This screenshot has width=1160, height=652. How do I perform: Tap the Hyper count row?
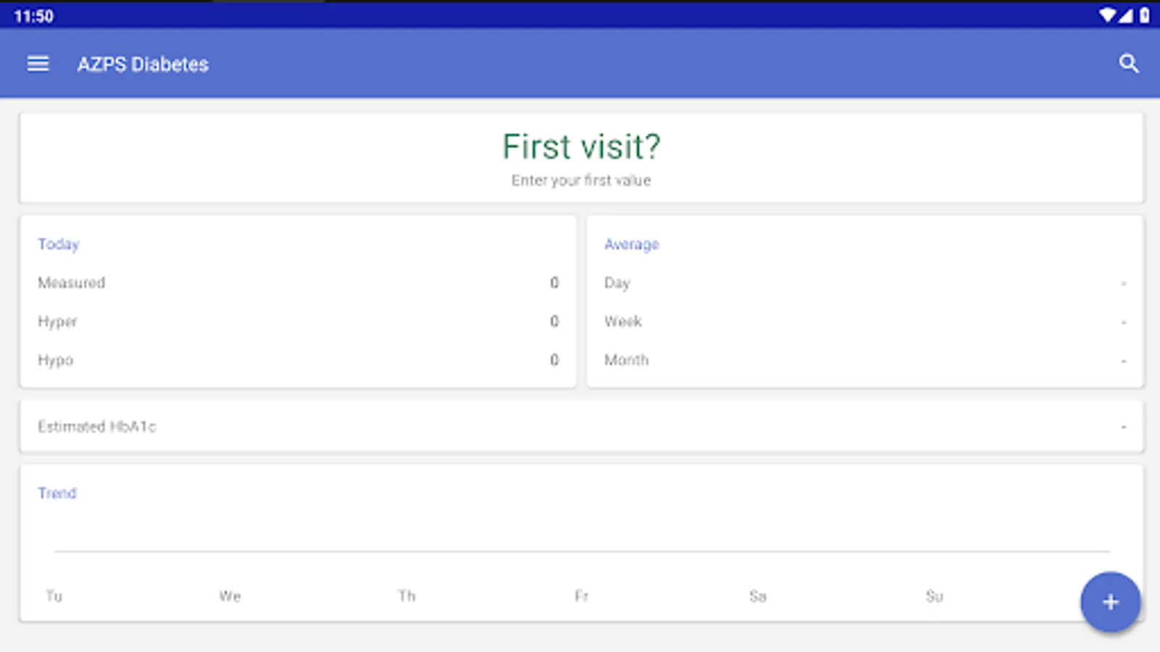click(x=297, y=322)
